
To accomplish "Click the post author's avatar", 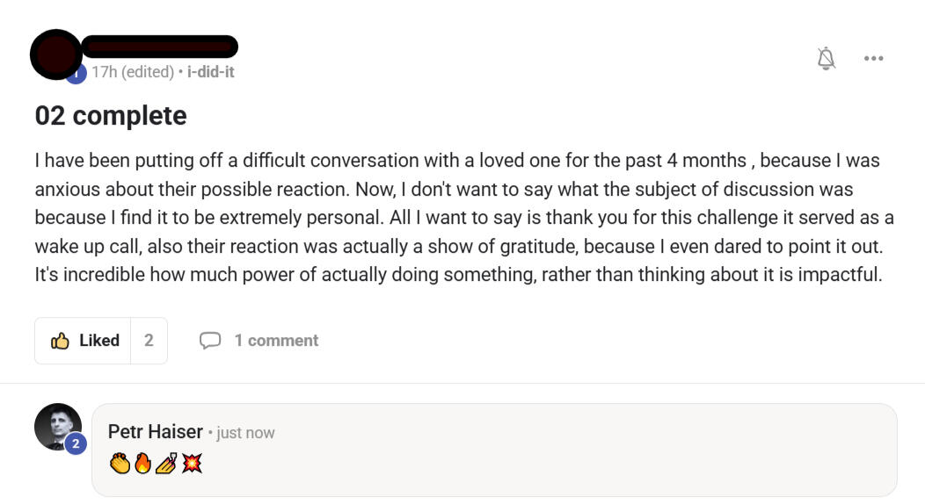I will 55,53.
